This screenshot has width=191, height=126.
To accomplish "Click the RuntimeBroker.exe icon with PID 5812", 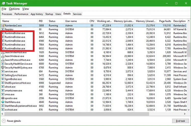I will click(x=3, y=33).
